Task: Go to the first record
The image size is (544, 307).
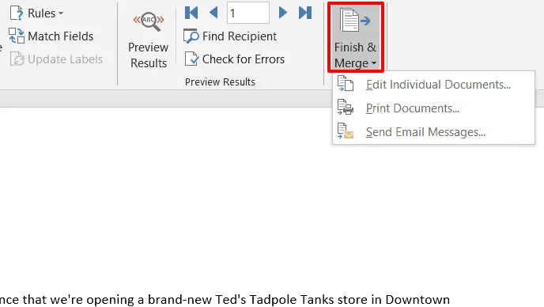Action: point(191,13)
